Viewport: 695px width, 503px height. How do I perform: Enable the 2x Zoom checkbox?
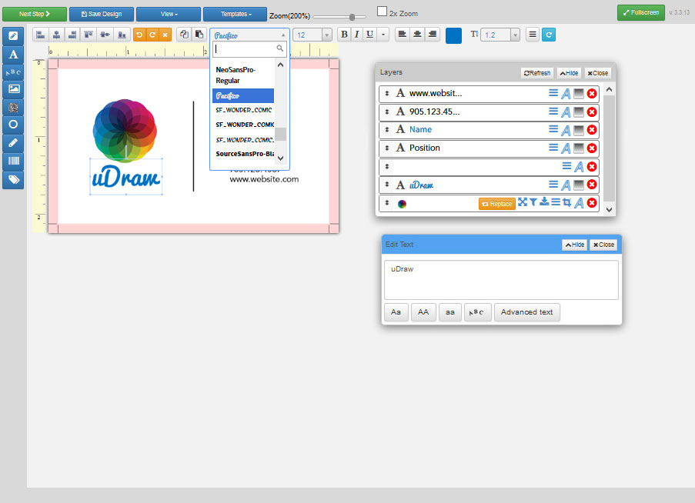(x=382, y=12)
